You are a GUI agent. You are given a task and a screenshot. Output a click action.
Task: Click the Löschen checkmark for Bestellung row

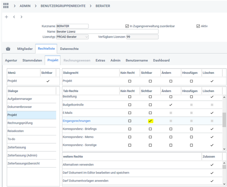212,97
